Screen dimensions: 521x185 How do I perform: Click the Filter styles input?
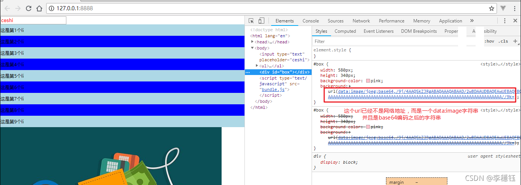tap(385, 41)
